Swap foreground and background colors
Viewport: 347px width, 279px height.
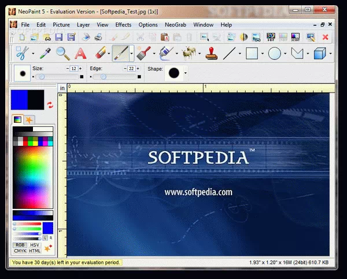pos(50,105)
